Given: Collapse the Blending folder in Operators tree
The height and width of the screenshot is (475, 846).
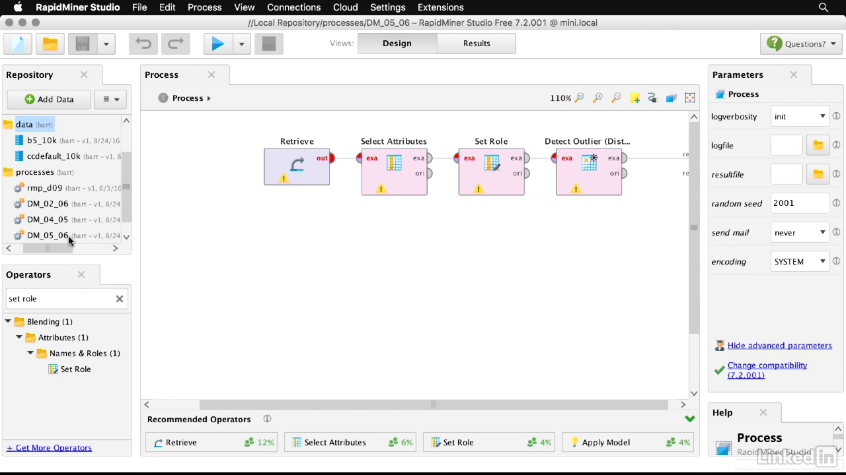Looking at the screenshot, I should (9, 322).
